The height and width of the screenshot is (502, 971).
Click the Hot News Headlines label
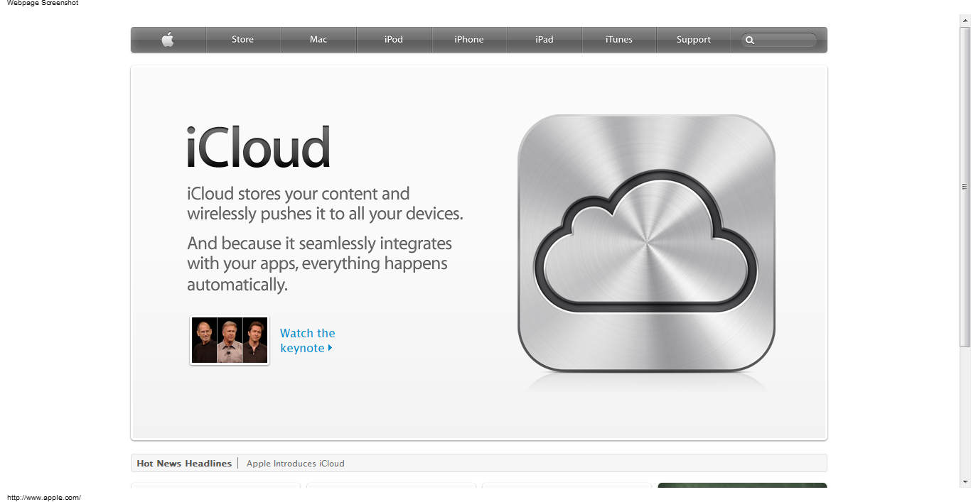tap(184, 464)
